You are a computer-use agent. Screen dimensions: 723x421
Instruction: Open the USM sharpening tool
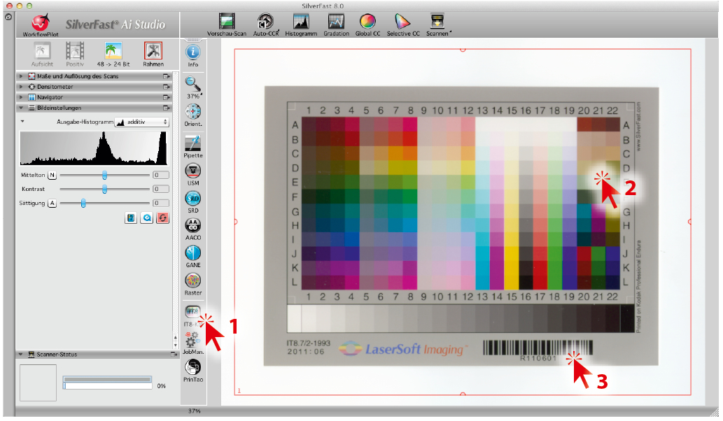(192, 174)
